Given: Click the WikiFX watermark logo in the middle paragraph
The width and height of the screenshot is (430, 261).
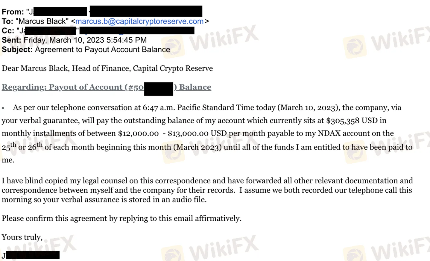Looking at the screenshot, I should coord(173,152).
